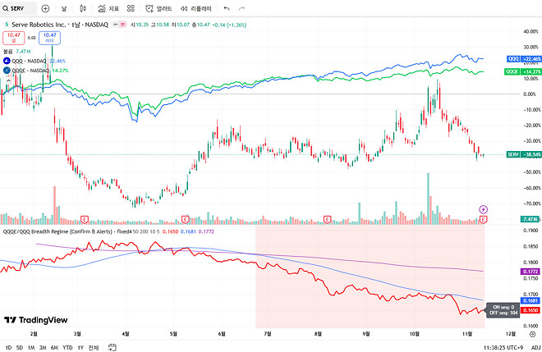Open the go-to-date calendar icon
Screen dimensions: 542x352
[x=112, y=347]
